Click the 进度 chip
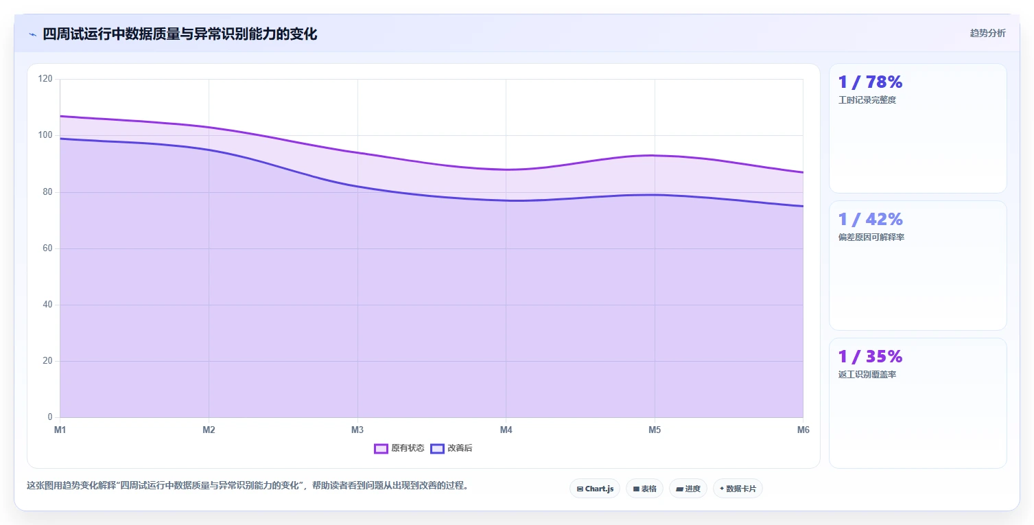1034x525 pixels. 688,489
